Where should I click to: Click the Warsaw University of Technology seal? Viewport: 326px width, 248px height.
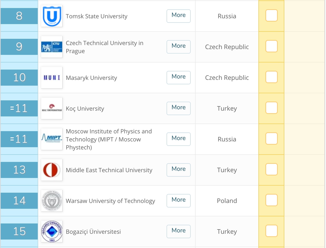coord(52,201)
